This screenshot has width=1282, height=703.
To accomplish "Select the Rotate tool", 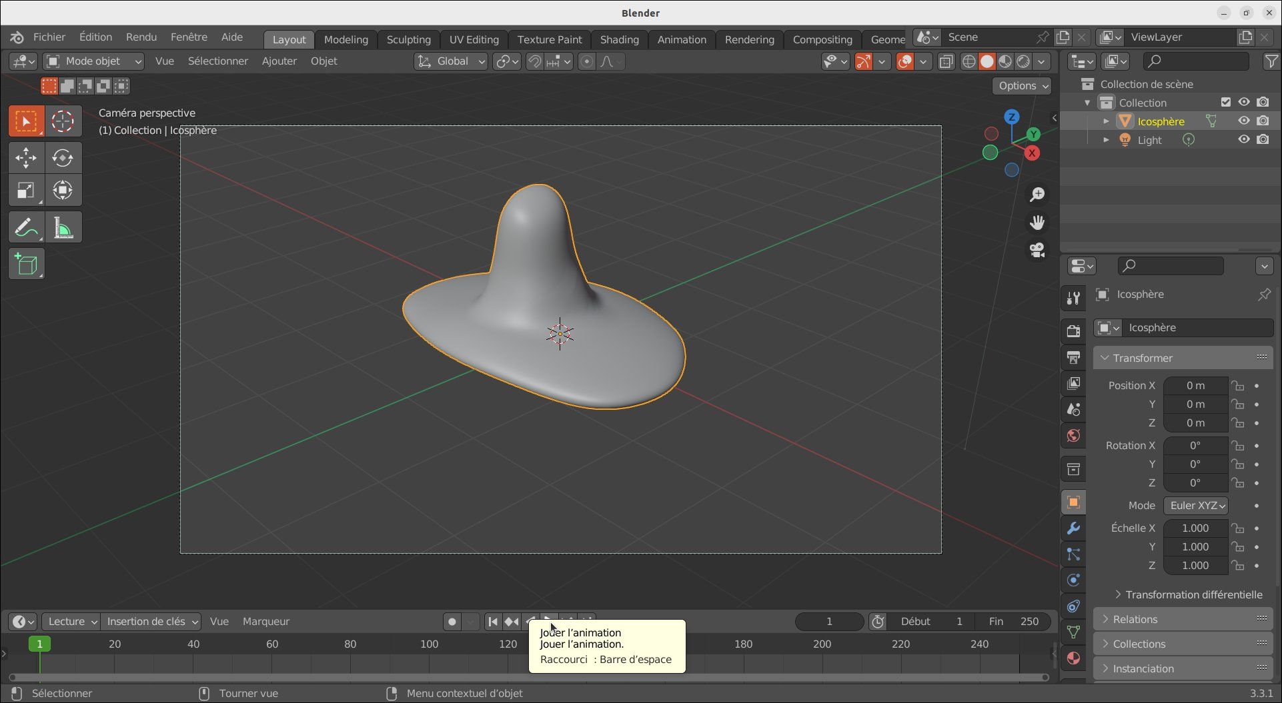I will coord(63,158).
